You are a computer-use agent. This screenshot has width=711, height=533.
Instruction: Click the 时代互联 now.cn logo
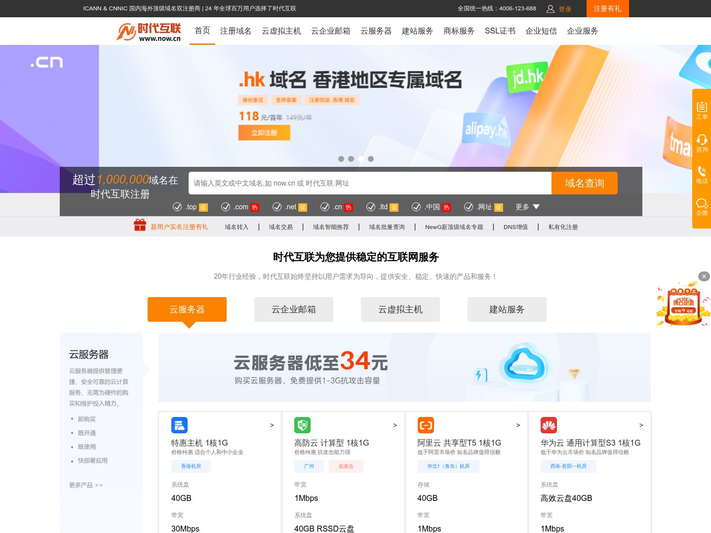[149, 32]
